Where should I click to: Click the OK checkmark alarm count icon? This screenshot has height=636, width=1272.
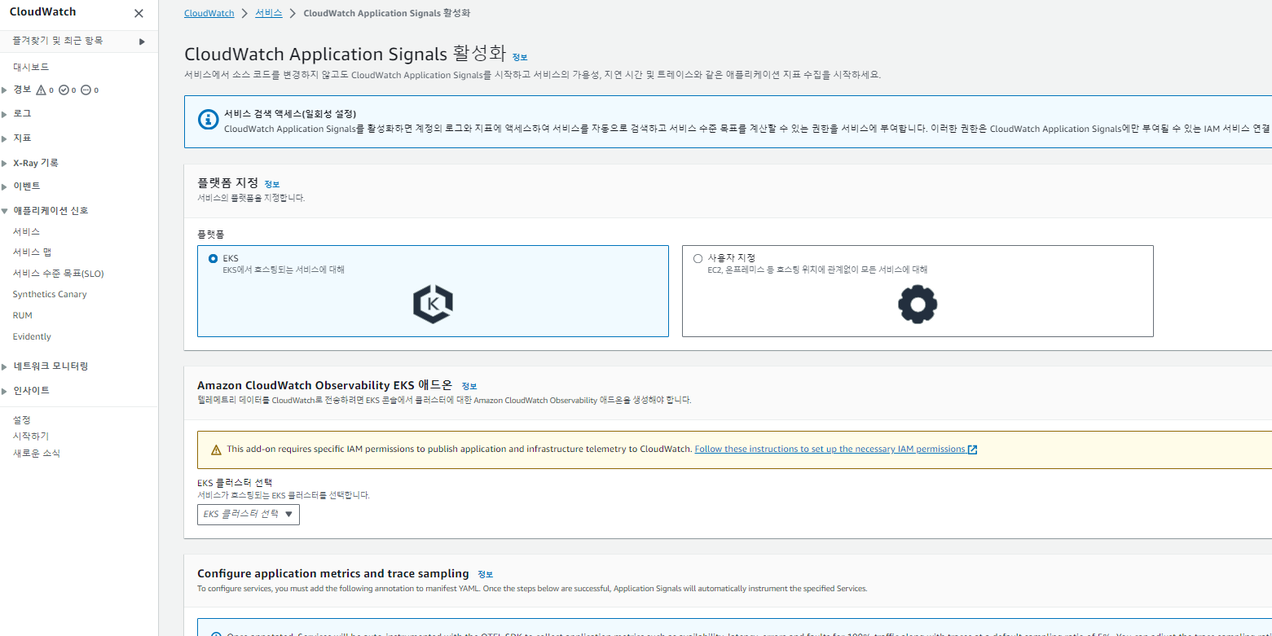click(x=64, y=90)
